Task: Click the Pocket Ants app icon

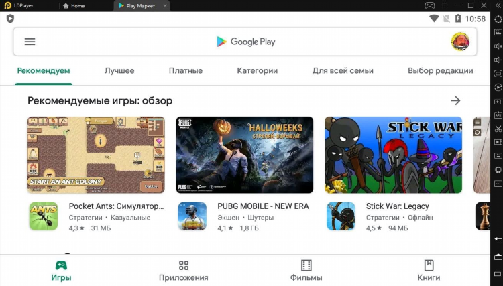Action: click(44, 216)
